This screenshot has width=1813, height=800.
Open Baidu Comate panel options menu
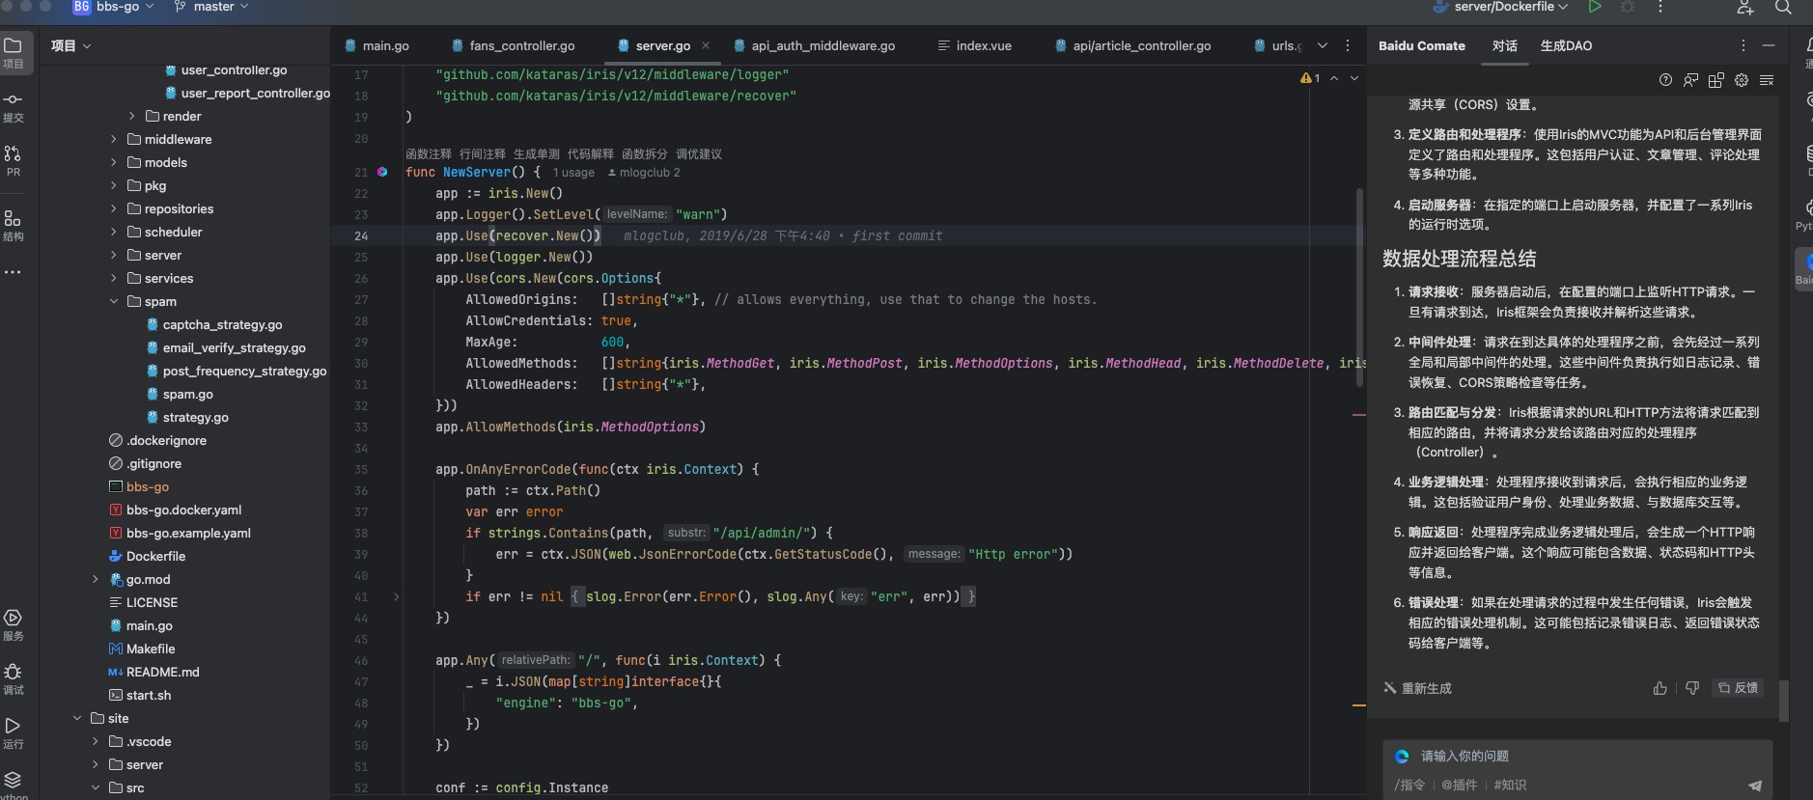[x=1743, y=45]
